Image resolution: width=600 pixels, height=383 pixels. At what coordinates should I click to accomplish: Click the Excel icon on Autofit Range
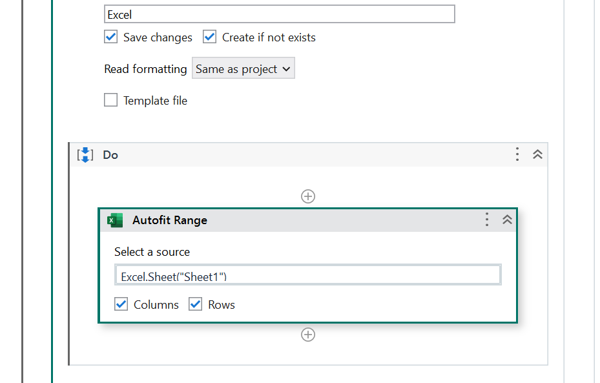pos(115,220)
